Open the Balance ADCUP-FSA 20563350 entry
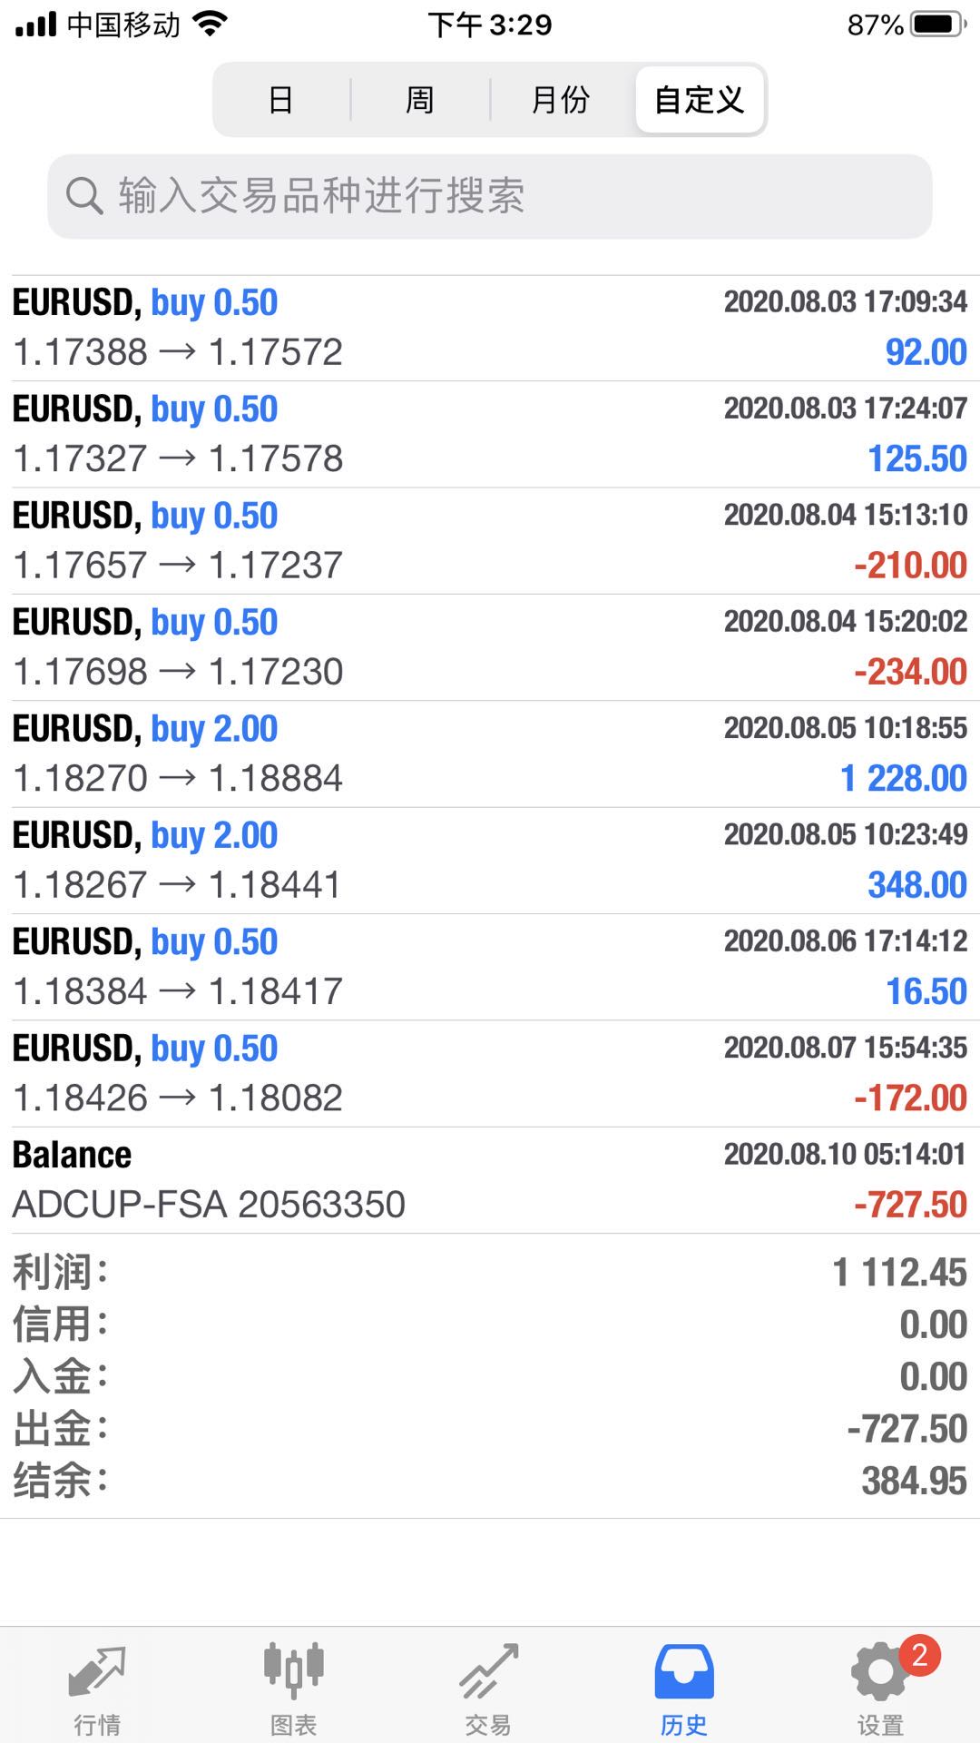The width and height of the screenshot is (980, 1743). pos(490,1180)
